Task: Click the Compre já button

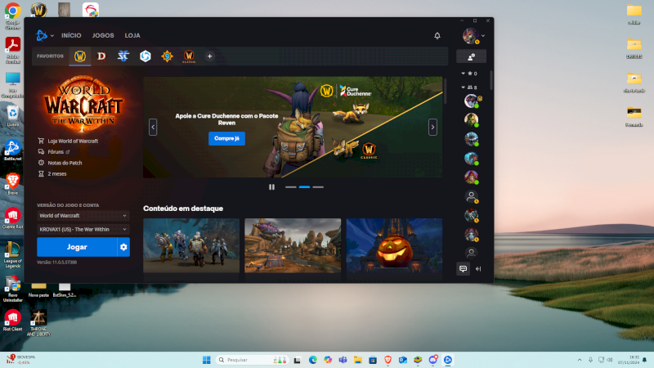Action: coord(226,138)
